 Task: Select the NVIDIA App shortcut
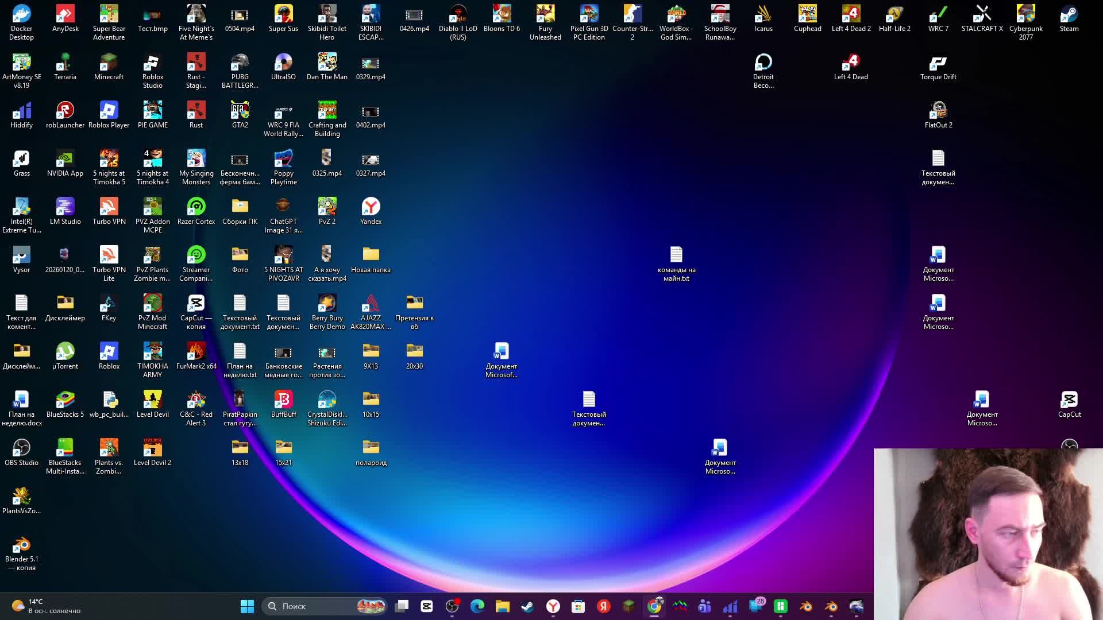coord(65,162)
